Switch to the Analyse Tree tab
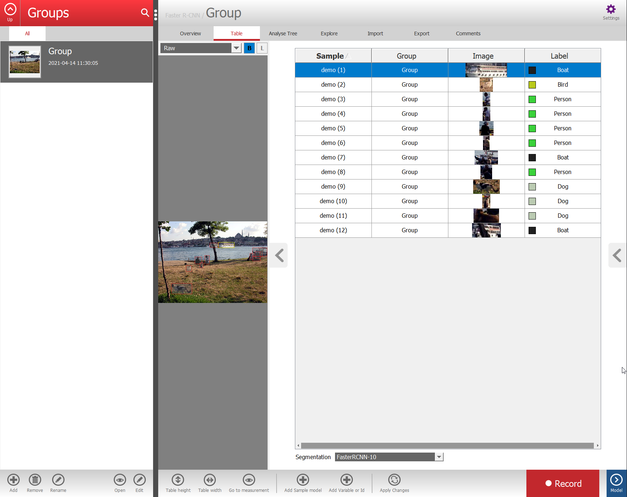 click(283, 33)
